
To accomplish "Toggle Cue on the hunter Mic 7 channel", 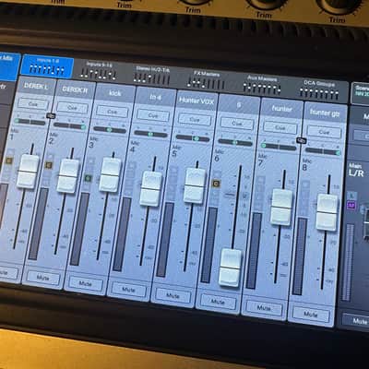I will (280, 127).
